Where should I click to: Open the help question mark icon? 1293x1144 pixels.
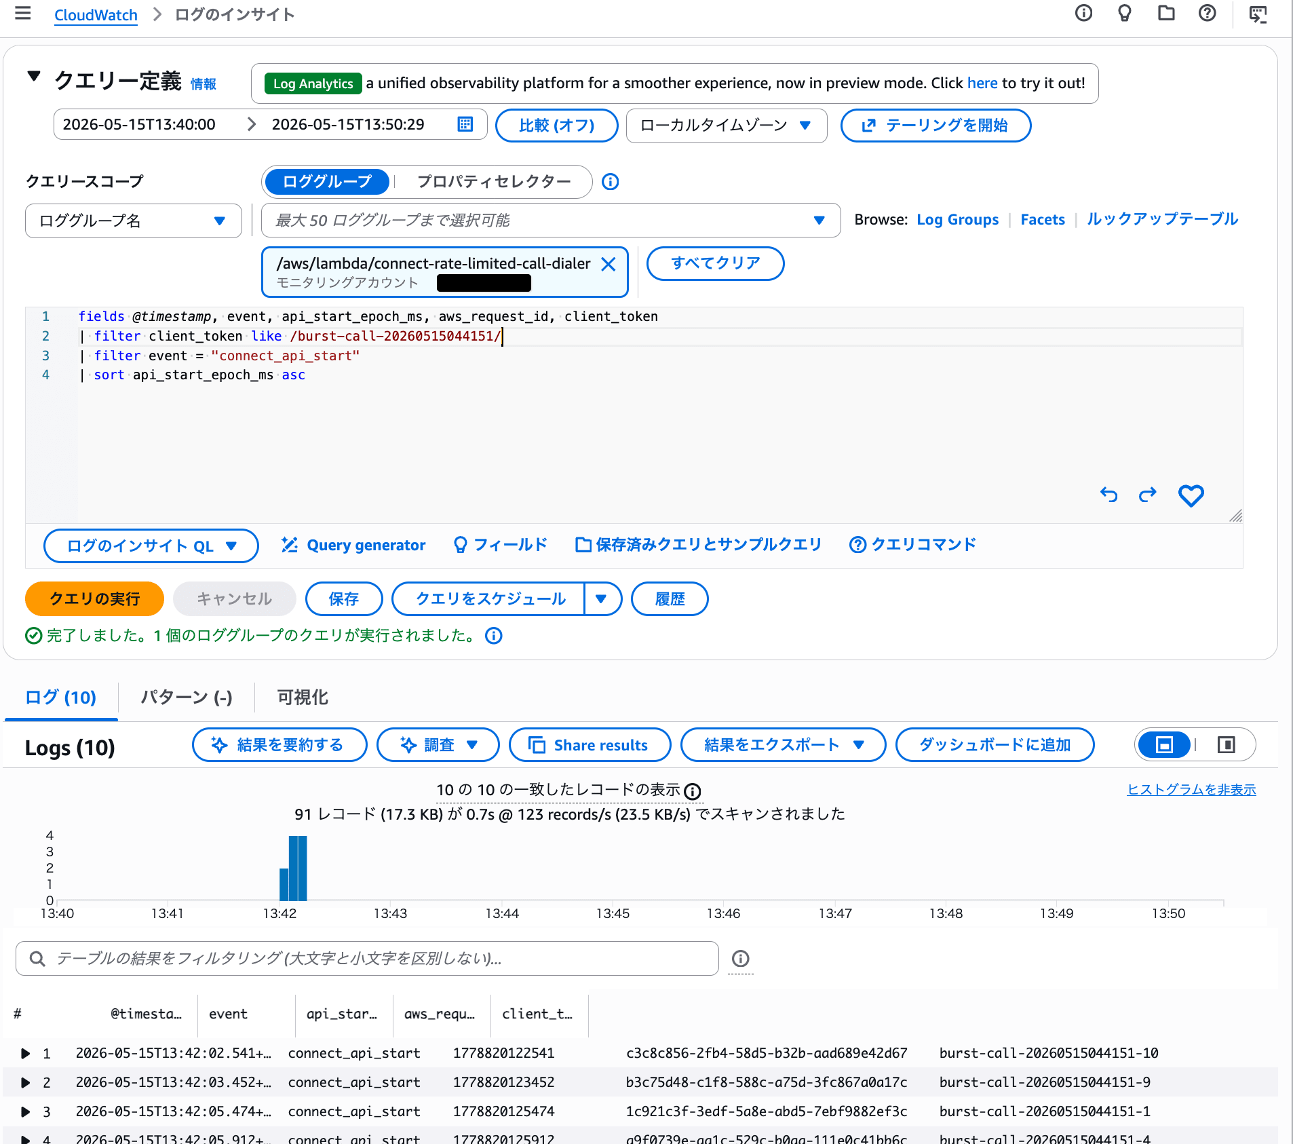coord(1207,14)
